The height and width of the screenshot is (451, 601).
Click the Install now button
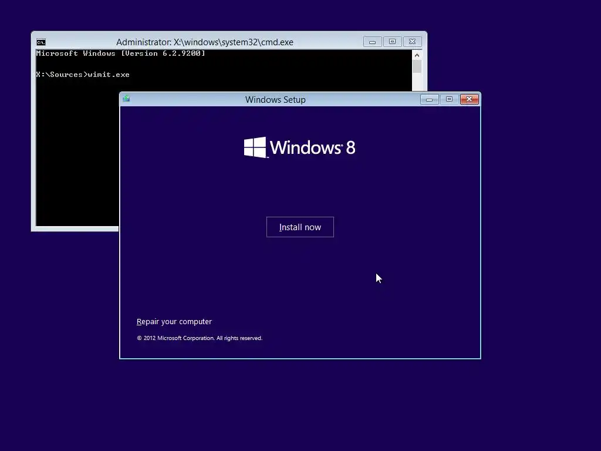pos(300,227)
